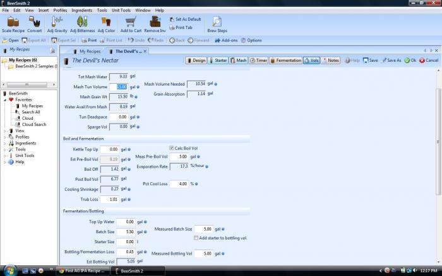Click the Save As button
The height and width of the screenshot is (276, 442).
coord(391,60)
